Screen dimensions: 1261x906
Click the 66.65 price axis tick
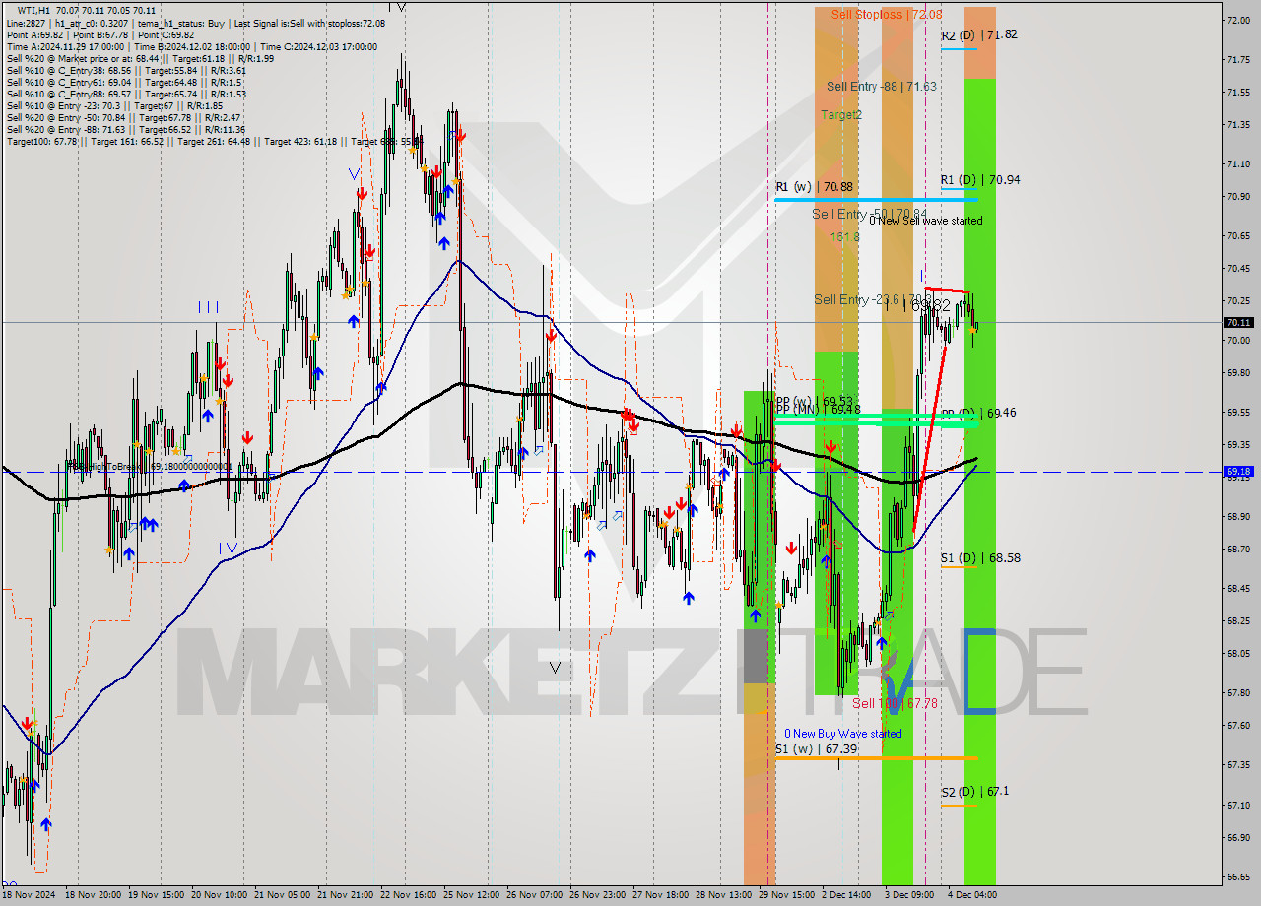1238,876
